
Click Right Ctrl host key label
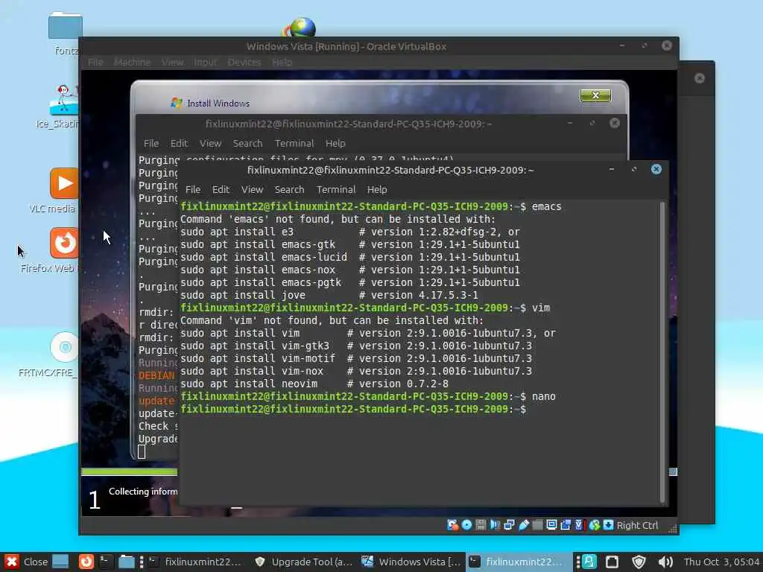(638, 525)
